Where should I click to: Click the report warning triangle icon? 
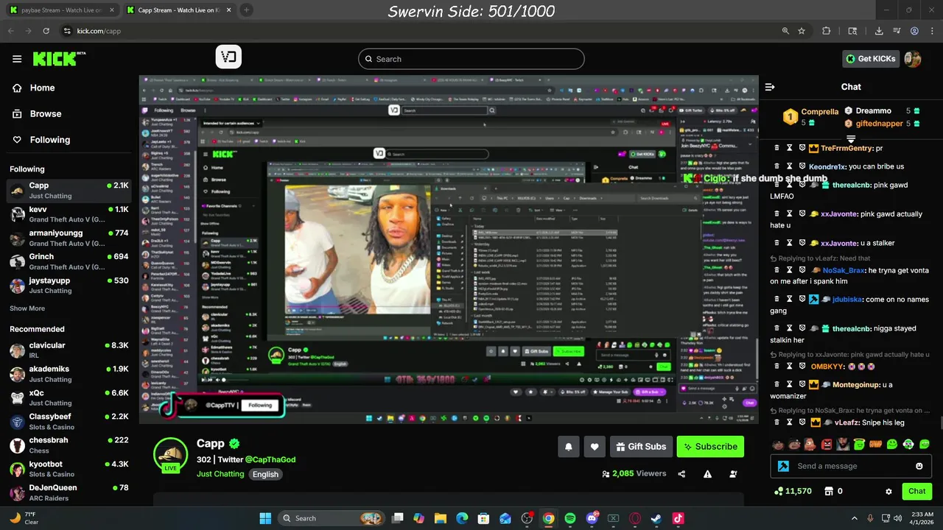[x=707, y=474]
